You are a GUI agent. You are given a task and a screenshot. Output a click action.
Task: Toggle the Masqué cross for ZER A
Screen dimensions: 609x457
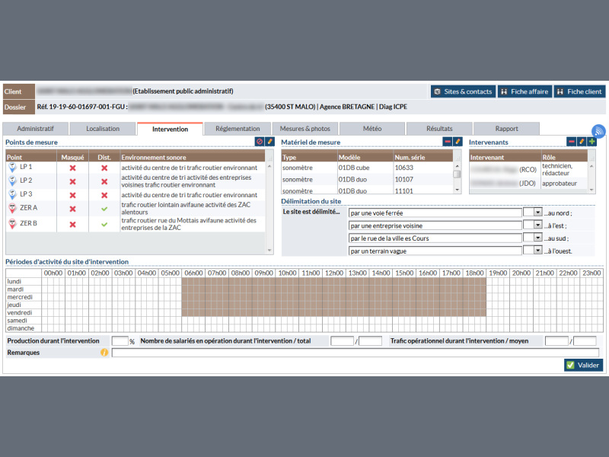[72, 209]
